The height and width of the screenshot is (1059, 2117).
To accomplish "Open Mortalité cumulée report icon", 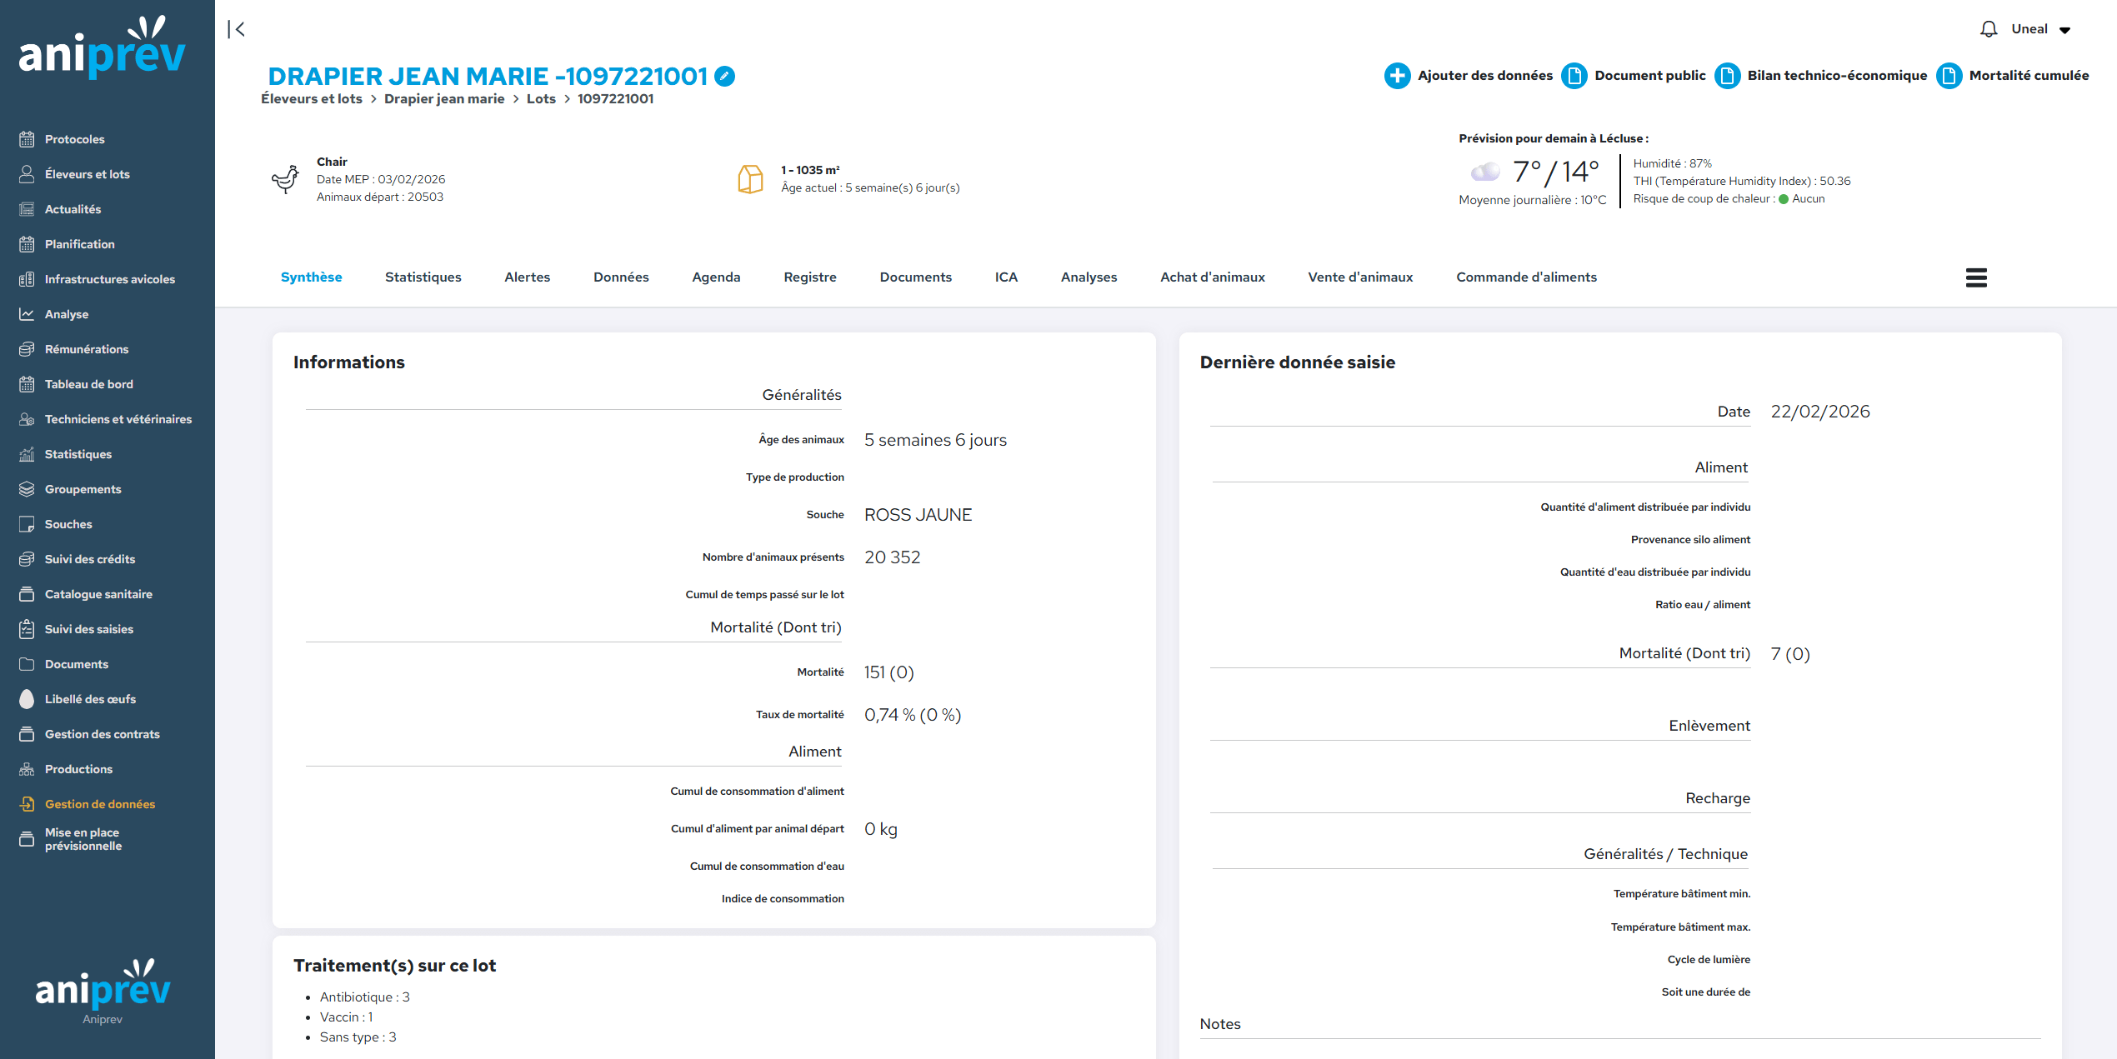I will pyautogui.click(x=1949, y=76).
